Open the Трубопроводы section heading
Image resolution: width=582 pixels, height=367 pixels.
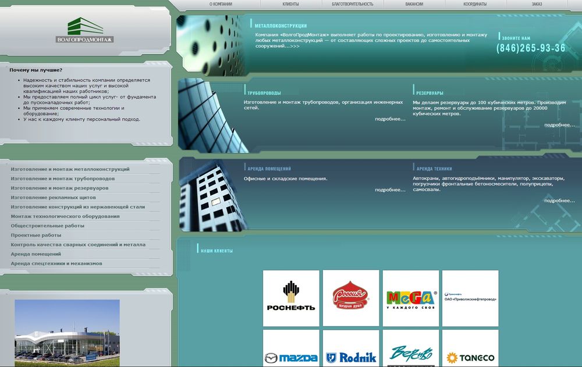[x=264, y=93]
